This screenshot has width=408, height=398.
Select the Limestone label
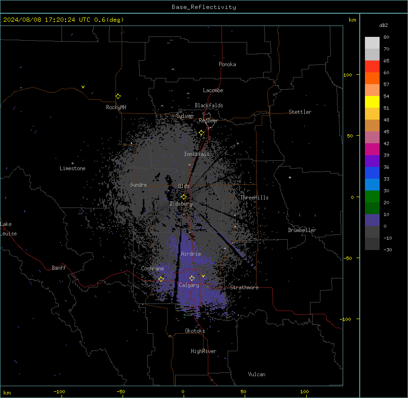(72, 168)
